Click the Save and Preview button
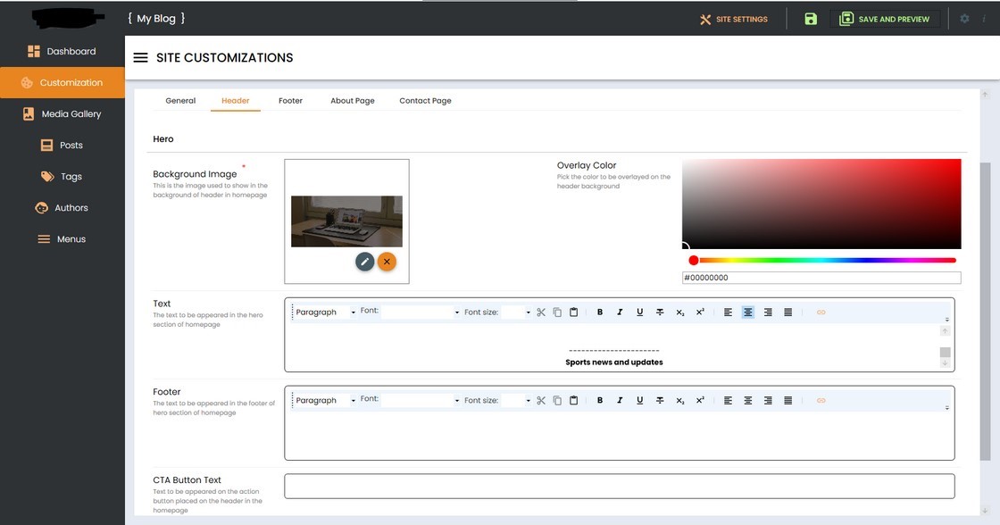The width and height of the screenshot is (1000, 525). tap(884, 19)
